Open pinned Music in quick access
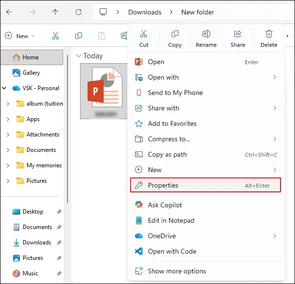295x284 pixels. pyautogui.click(x=25, y=273)
